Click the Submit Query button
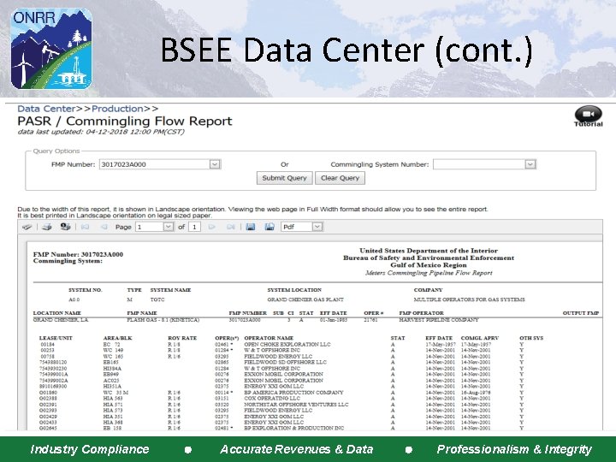Viewport: 616px width, 462px height. (x=284, y=178)
